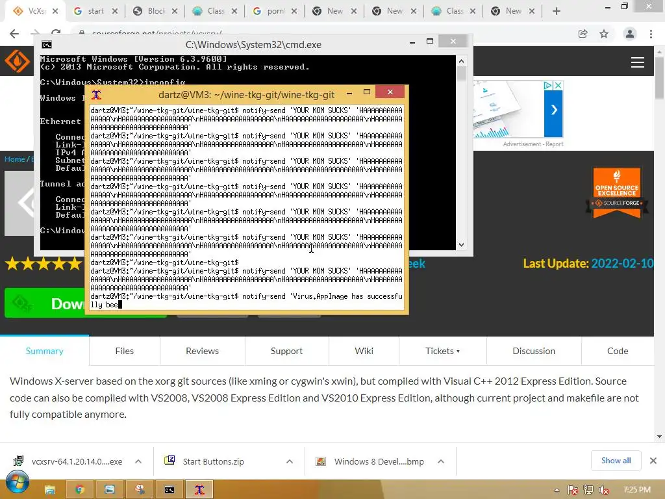
Task: Close the advertisement with X icon
Action: 558,85
